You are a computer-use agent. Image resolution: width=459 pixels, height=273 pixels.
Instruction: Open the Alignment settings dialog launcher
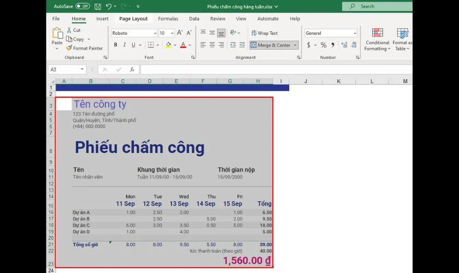[298, 57]
